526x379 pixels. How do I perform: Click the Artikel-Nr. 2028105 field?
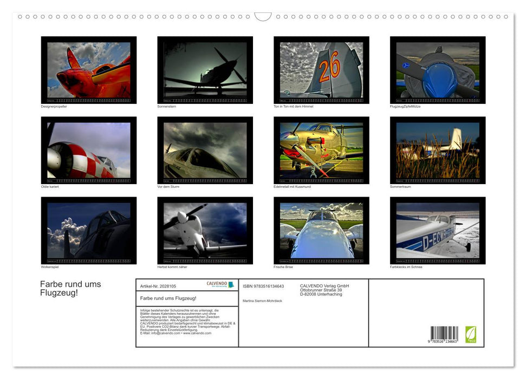pos(158,285)
